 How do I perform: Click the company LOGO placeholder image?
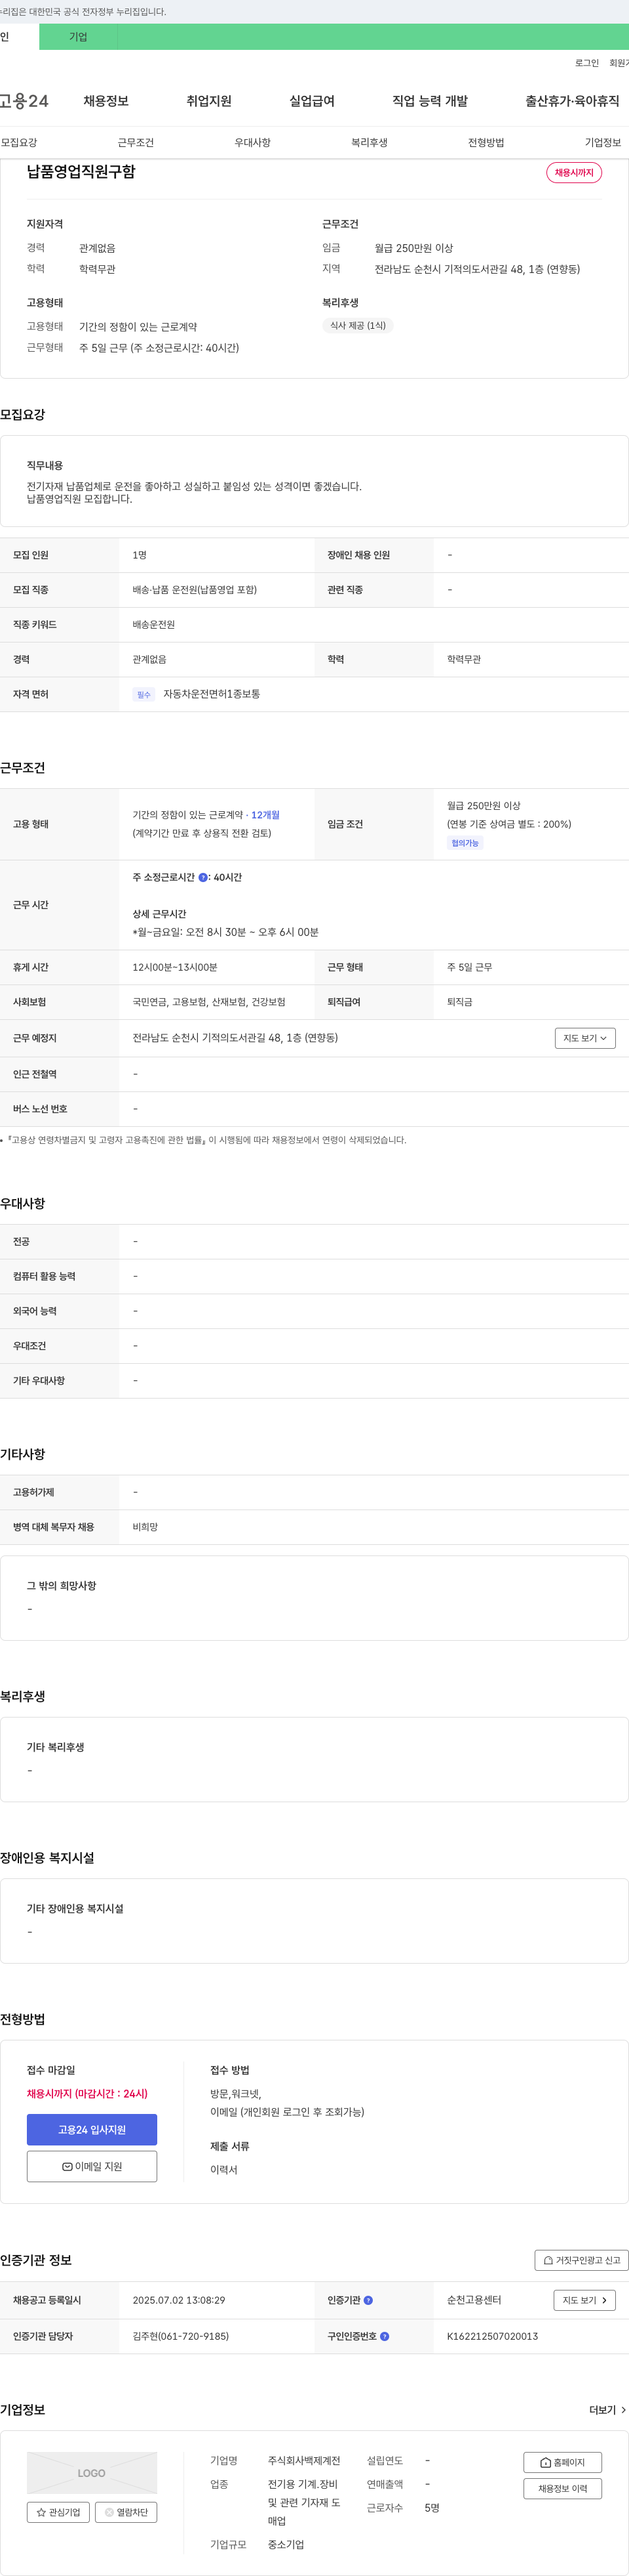(92, 2472)
